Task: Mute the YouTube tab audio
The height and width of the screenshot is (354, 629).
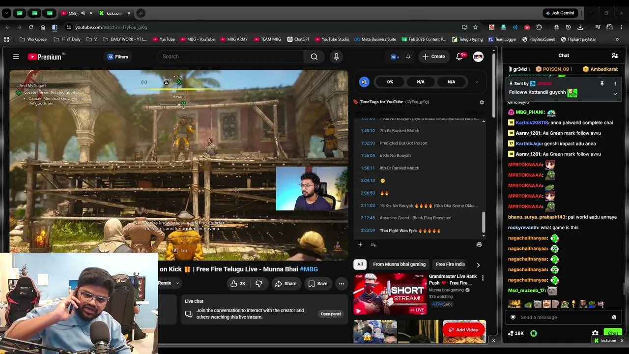Action: coord(83,13)
